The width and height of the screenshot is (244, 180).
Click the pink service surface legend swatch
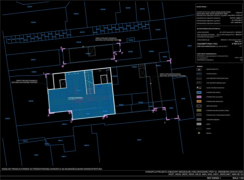tap(199, 97)
